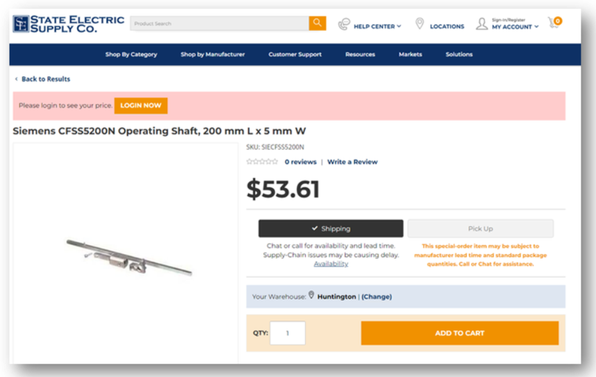The image size is (596, 377).
Task: Click the My Account person icon
Action: [x=481, y=24]
